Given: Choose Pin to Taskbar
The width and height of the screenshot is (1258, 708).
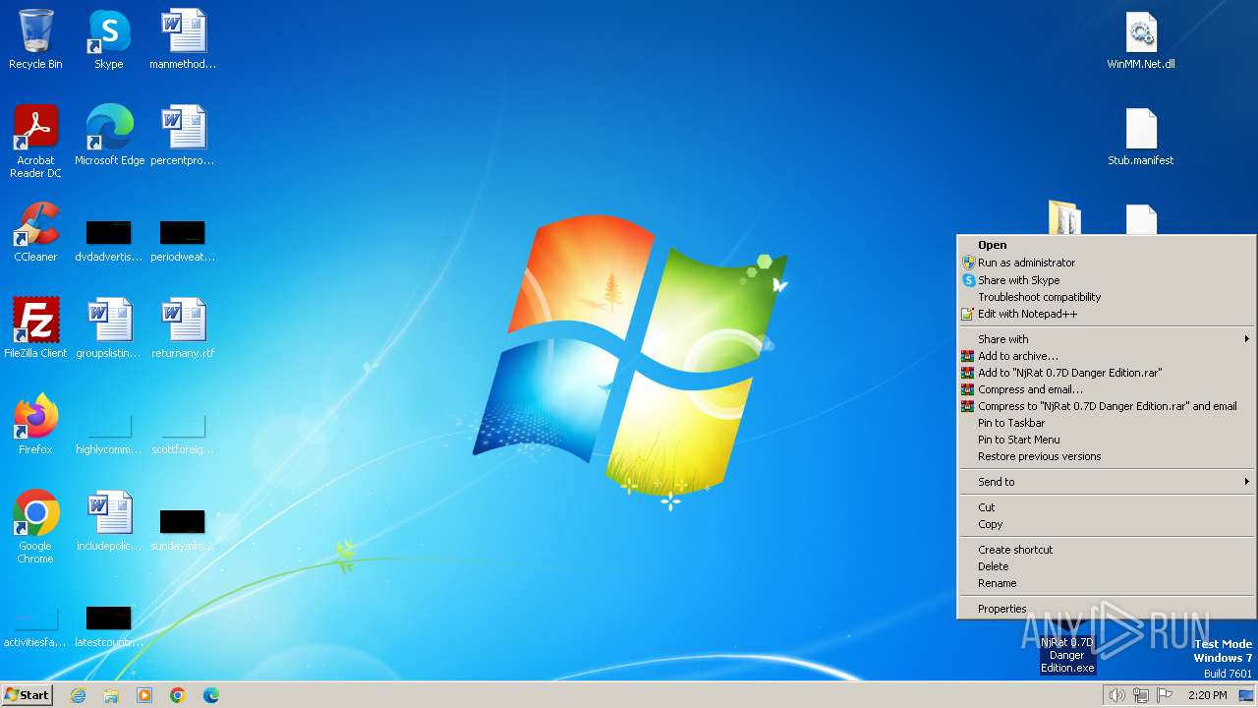Looking at the screenshot, I should pos(1106,423).
